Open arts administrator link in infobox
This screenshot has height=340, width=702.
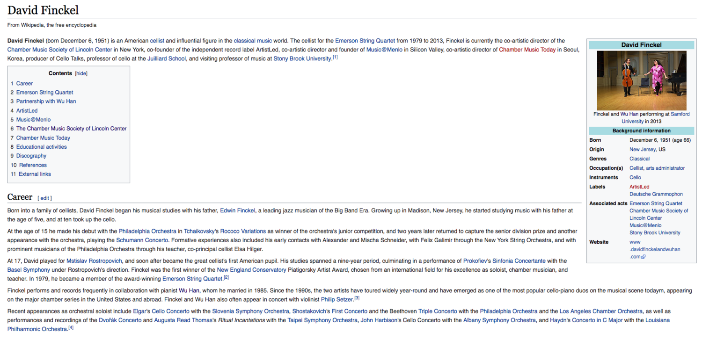665,168
